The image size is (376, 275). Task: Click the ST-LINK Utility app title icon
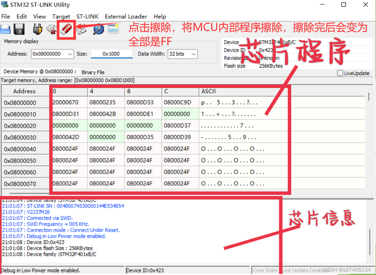[4, 4]
